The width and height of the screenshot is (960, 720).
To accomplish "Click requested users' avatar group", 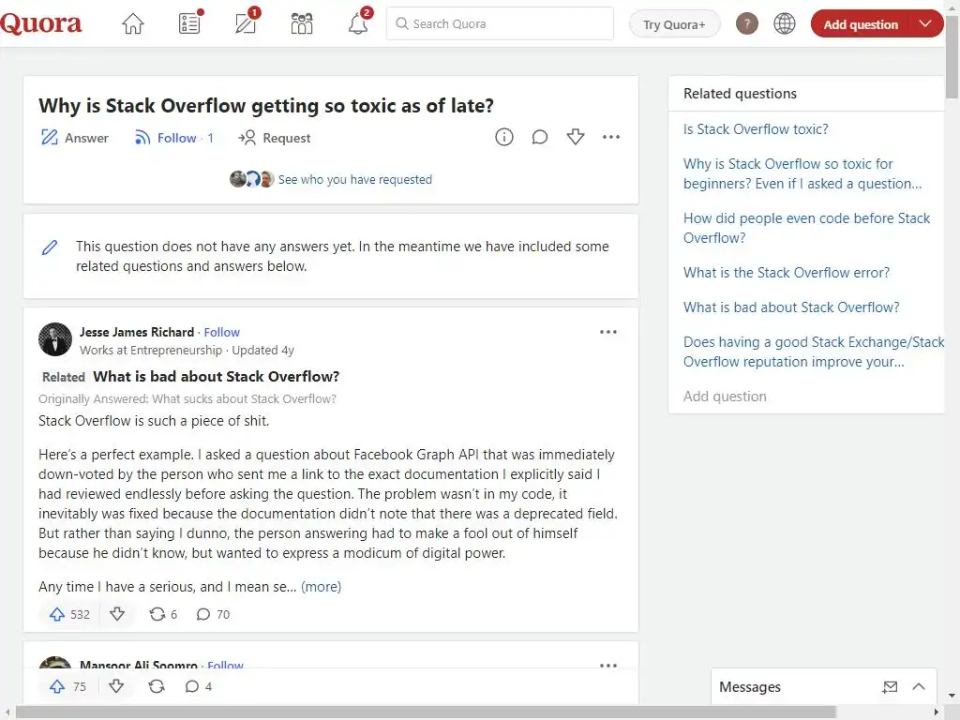I will point(251,179).
